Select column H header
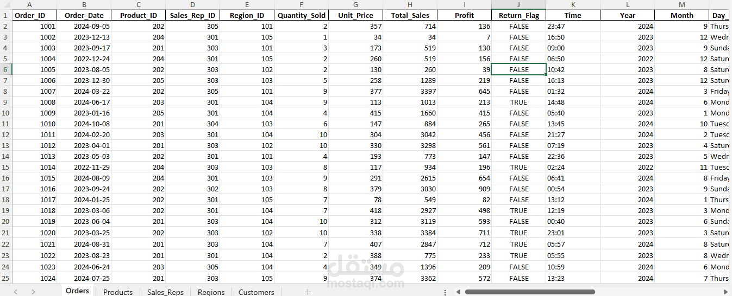This screenshot has width=732, height=296. tap(410, 4)
